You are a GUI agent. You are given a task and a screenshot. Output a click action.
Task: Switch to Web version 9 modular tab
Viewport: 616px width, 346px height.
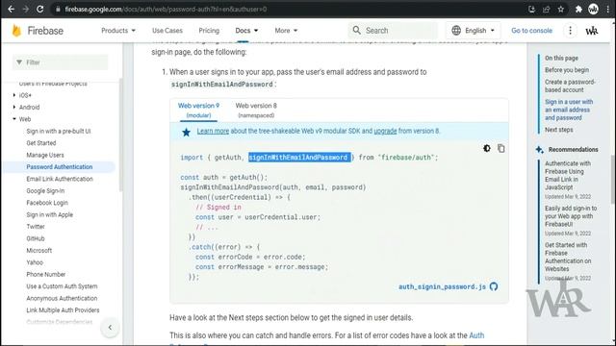coord(199,111)
